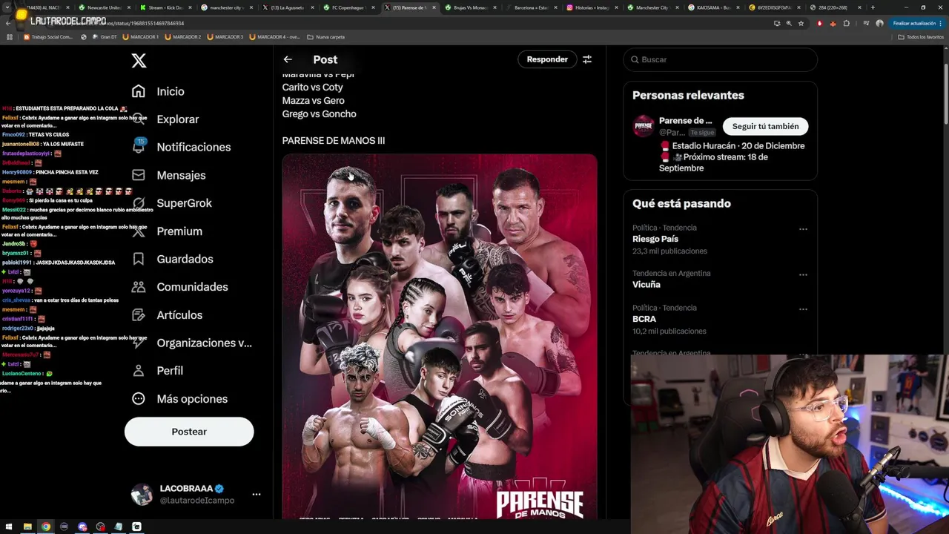Click the Postear button

click(189, 432)
